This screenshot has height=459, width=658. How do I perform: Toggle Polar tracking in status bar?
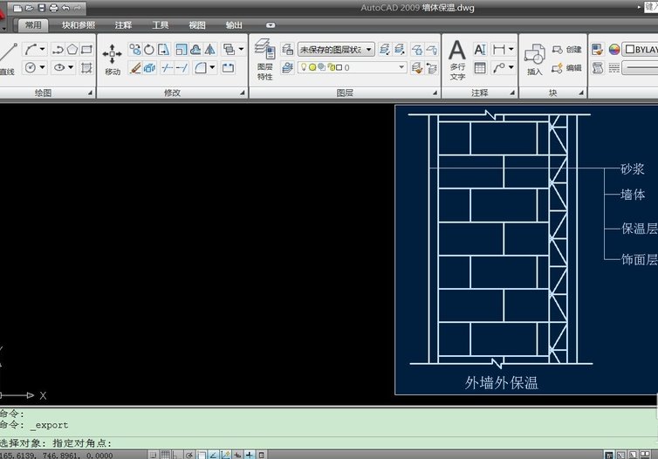pyautogui.click(x=189, y=455)
